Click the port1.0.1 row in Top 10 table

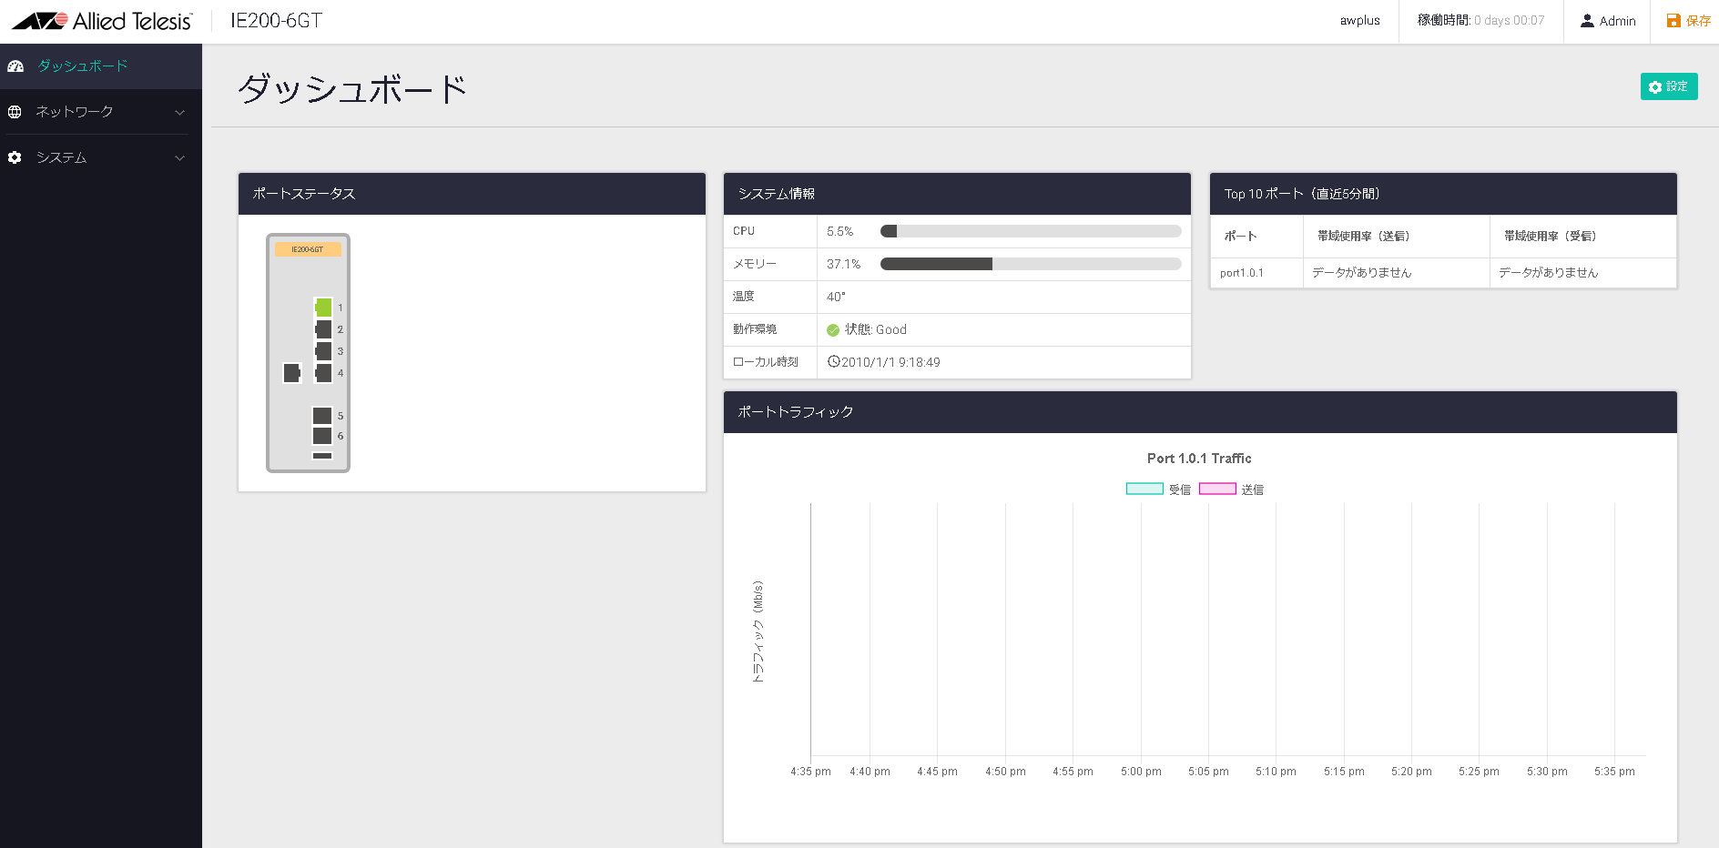coord(1242,273)
